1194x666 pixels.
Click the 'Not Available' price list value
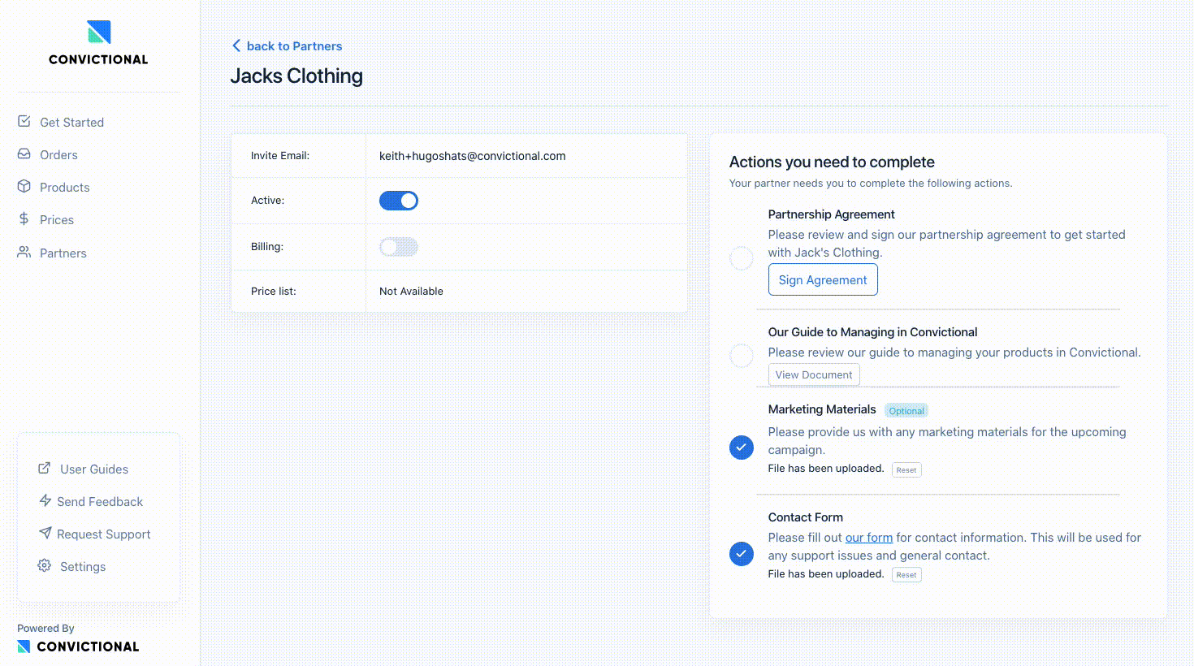pyautogui.click(x=411, y=291)
